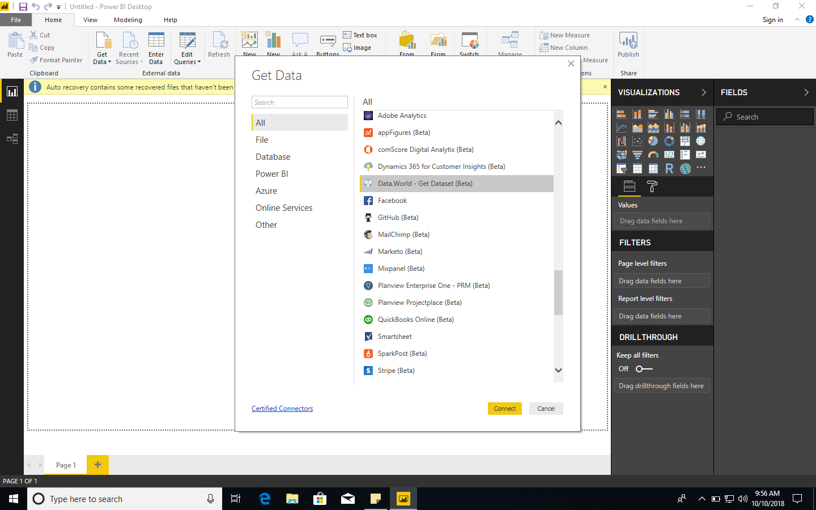Select the treemap visual
Viewport: 816px width, 510px height.
[685, 141]
